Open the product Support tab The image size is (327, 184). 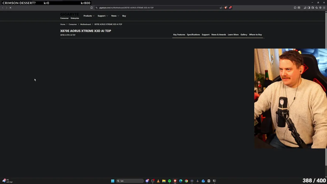(206, 34)
